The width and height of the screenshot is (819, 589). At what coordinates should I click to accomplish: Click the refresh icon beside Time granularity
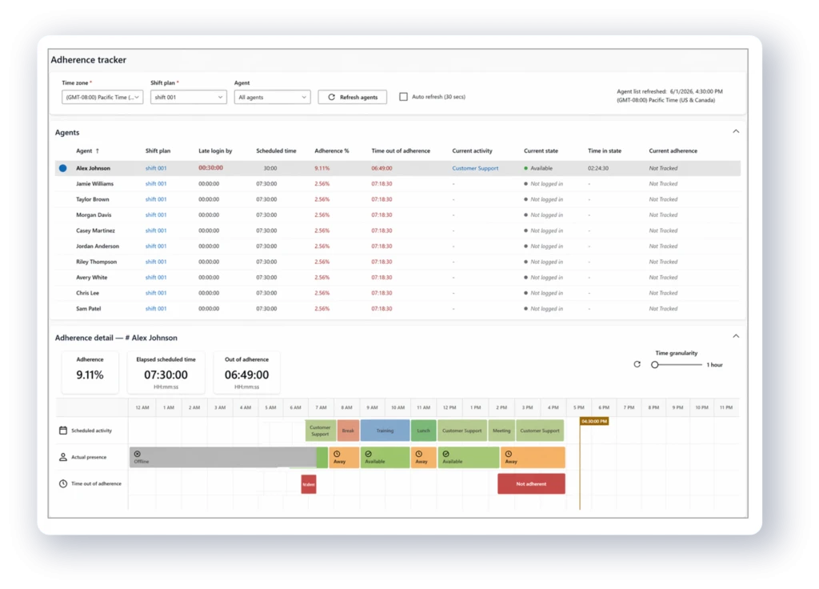click(x=637, y=364)
